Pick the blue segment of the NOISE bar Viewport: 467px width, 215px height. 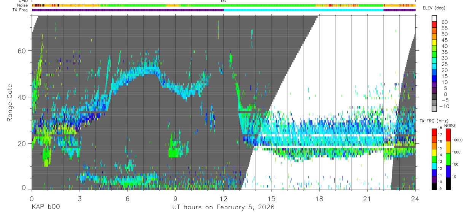[448, 171]
